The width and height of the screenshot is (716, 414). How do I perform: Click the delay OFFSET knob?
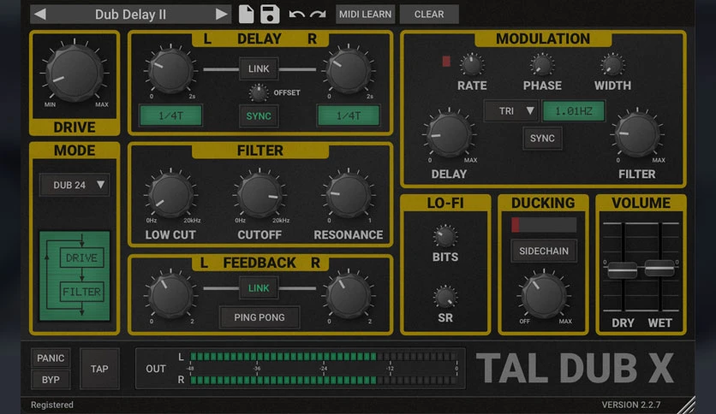tap(259, 93)
